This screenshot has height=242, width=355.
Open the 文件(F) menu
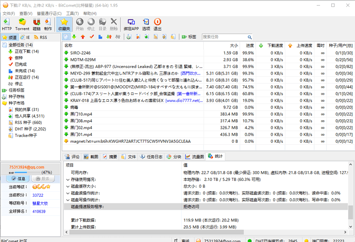pyautogui.click(x=9, y=13)
